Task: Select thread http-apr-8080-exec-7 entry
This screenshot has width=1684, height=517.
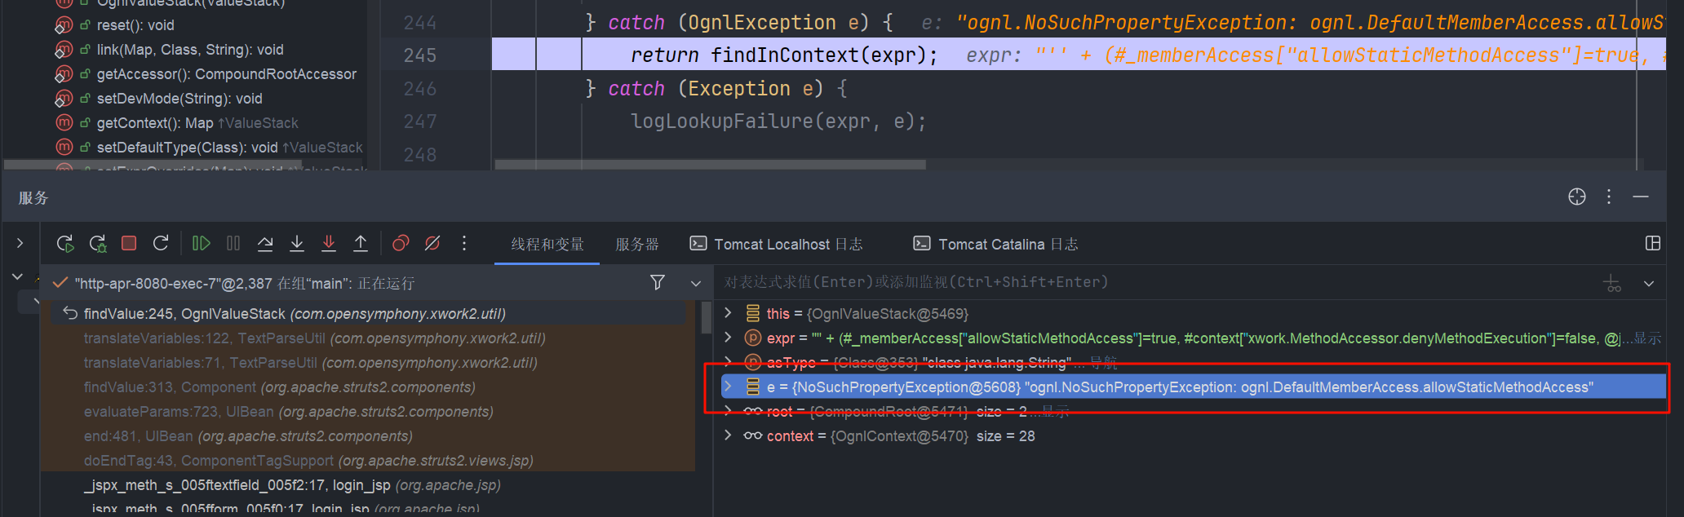Action: [245, 284]
